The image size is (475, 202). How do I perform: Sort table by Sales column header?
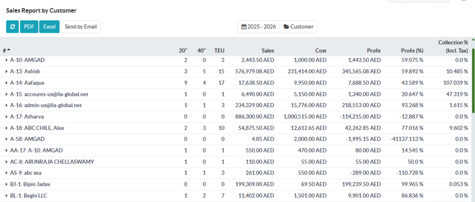coord(267,50)
